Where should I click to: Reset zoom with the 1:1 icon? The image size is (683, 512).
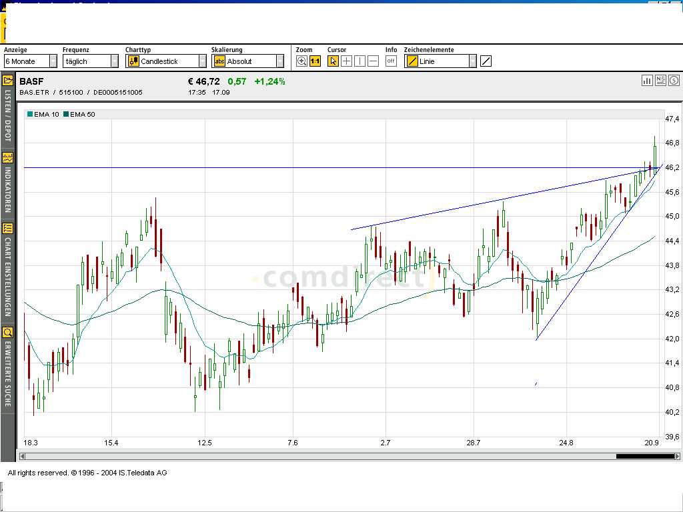point(315,61)
